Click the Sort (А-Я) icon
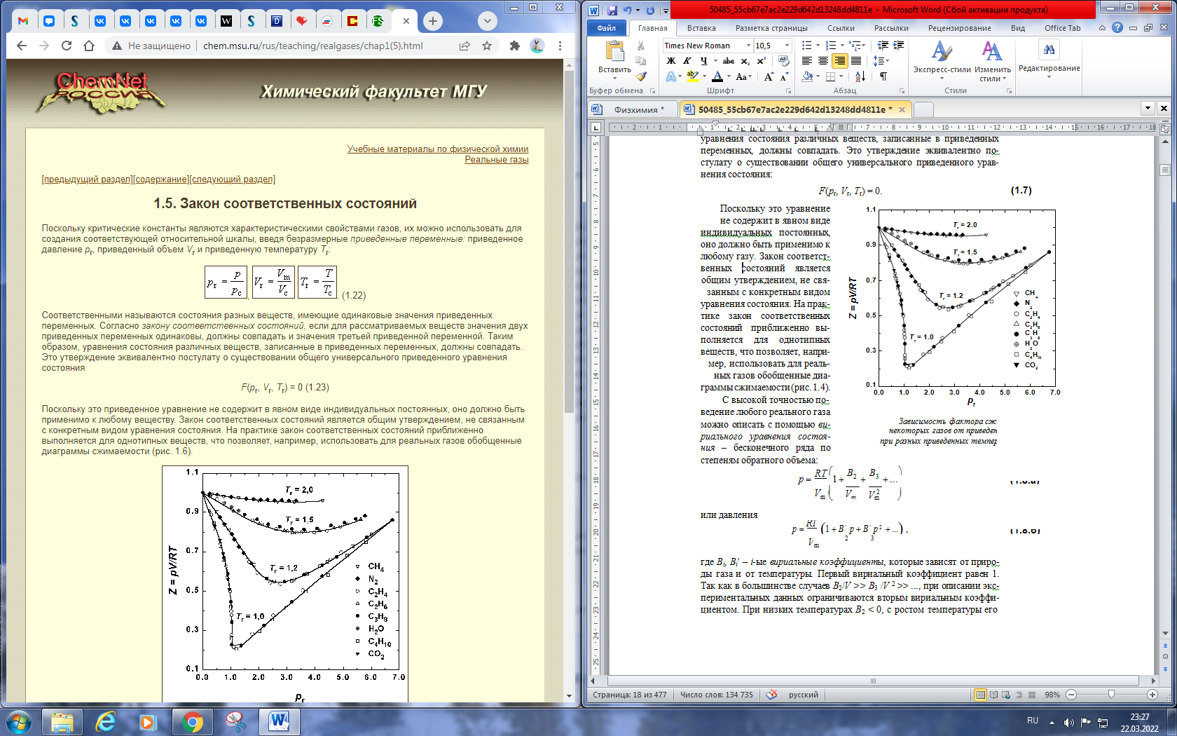1177x736 pixels. [860, 76]
